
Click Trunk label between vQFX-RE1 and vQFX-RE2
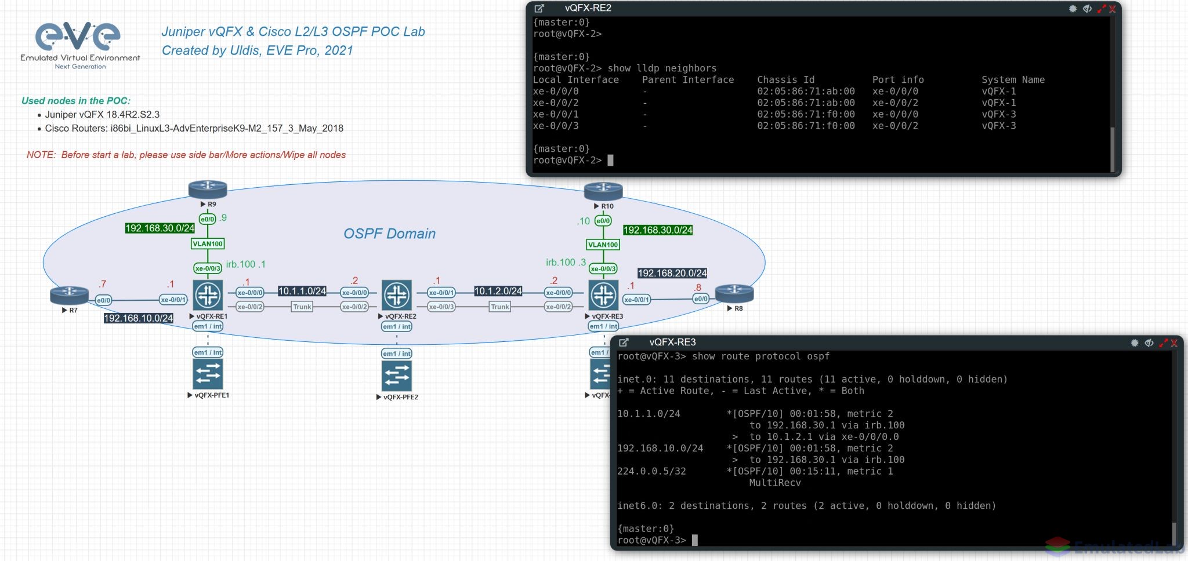(x=302, y=307)
